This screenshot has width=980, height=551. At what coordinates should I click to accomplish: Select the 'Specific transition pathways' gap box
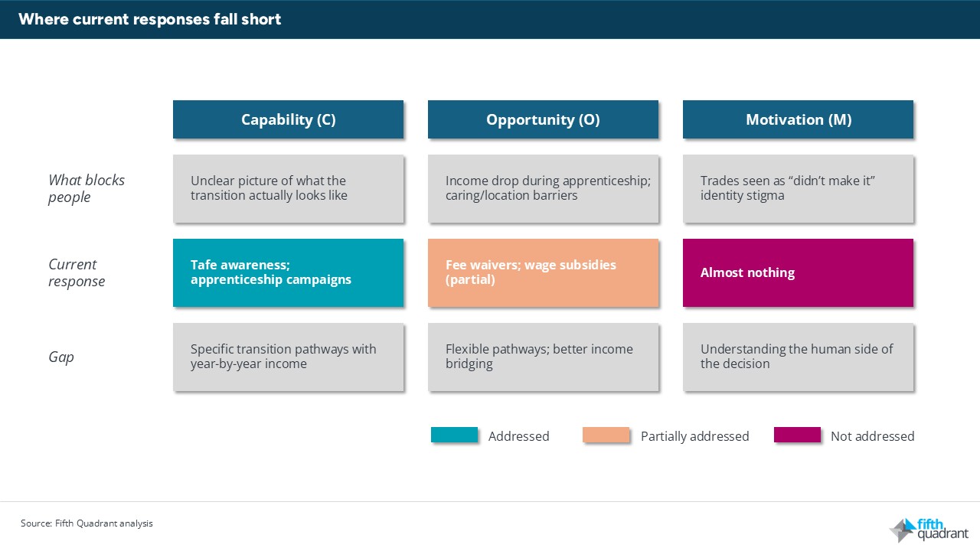pos(288,357)
